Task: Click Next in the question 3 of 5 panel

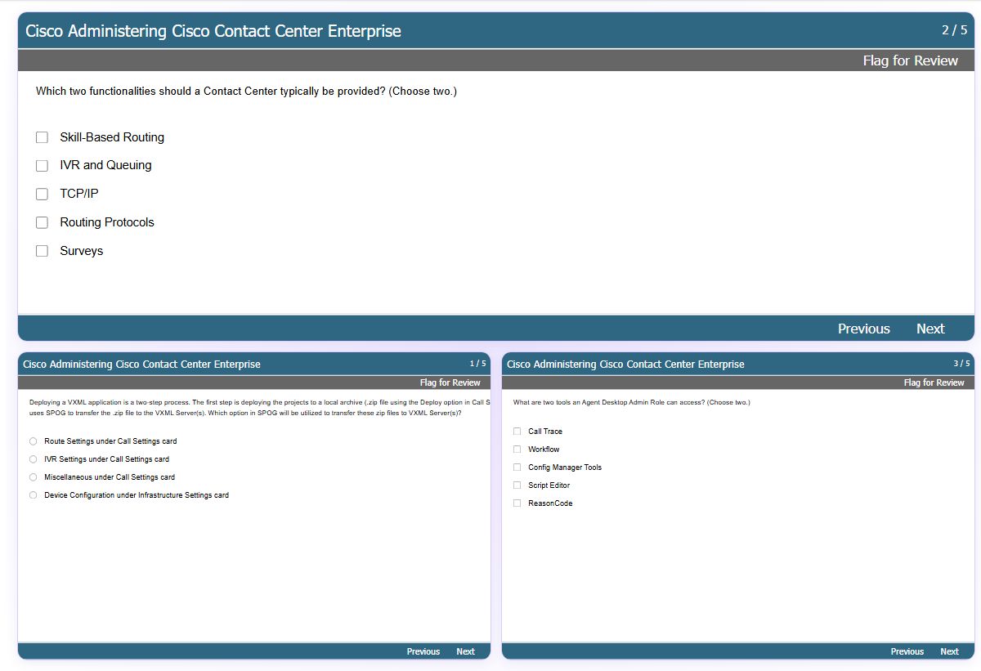Action: [x=949, y=651]
